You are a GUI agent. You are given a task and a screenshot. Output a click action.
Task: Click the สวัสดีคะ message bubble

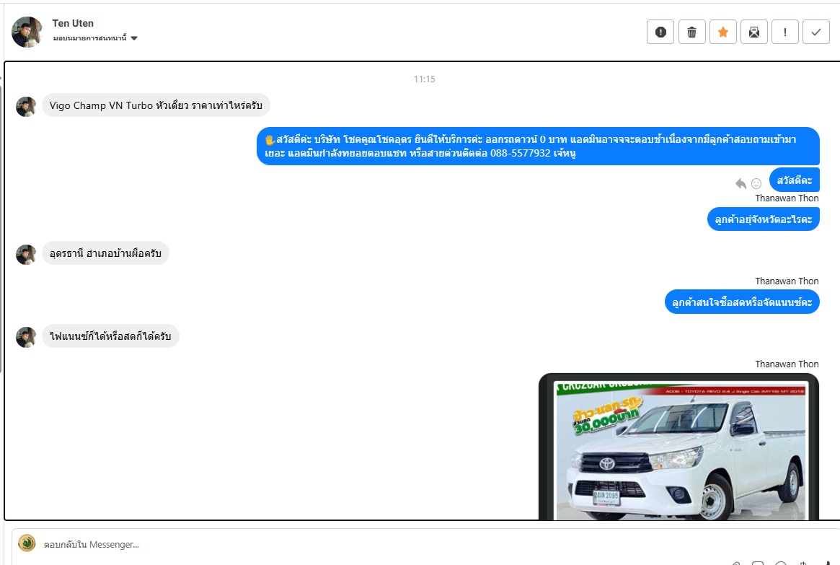tap(795, 180)
